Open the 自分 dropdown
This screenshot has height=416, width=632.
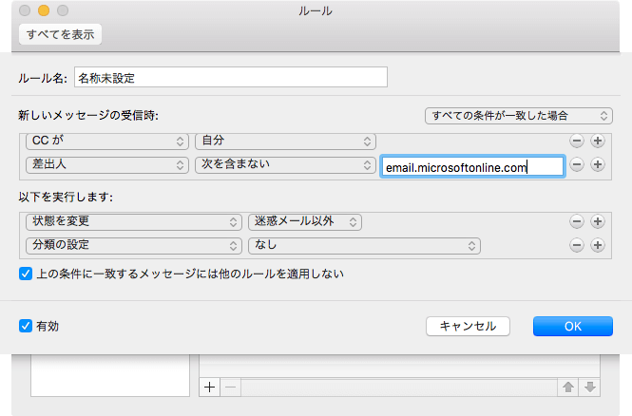(x=285, y=141)
